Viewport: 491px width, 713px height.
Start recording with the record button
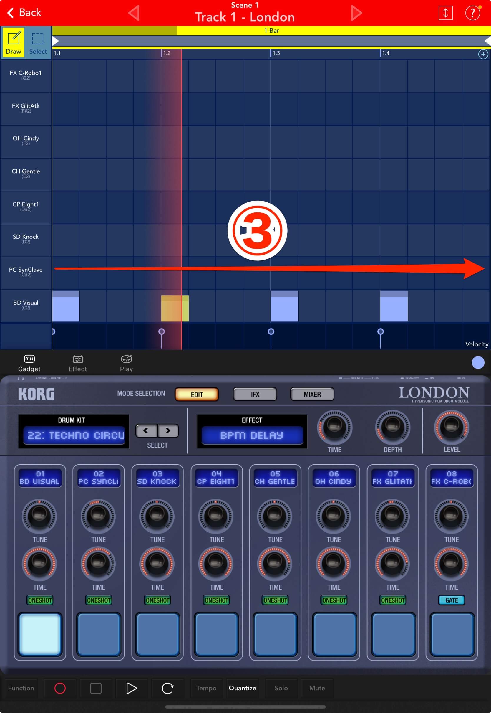click(60, 688)
